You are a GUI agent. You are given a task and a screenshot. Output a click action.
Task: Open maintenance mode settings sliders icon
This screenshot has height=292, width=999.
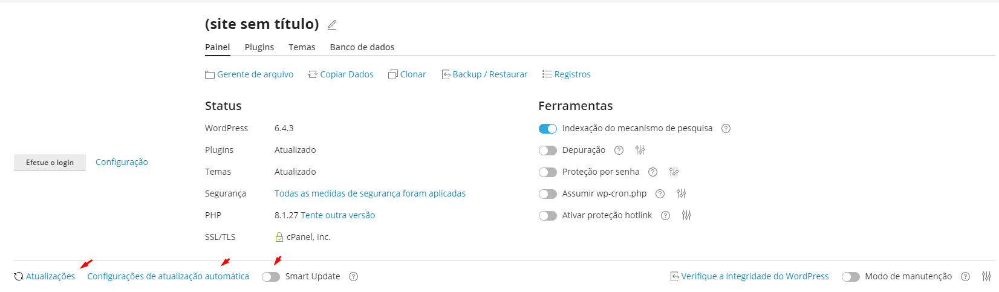986,276
